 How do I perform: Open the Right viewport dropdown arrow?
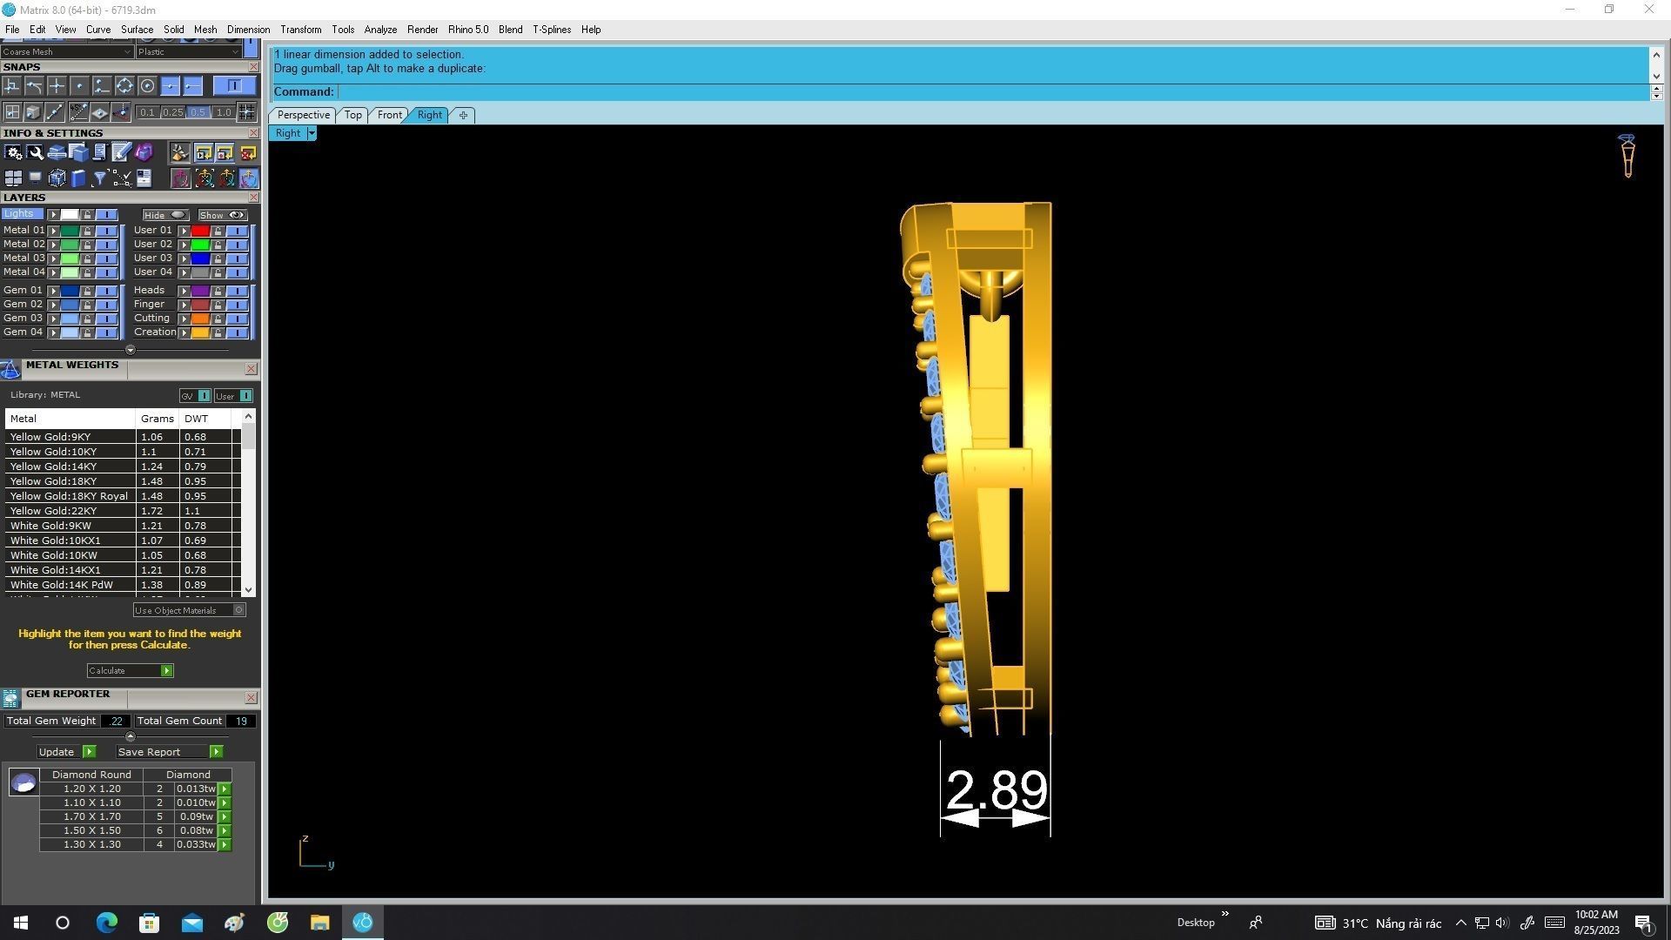[x=312, y=133]
